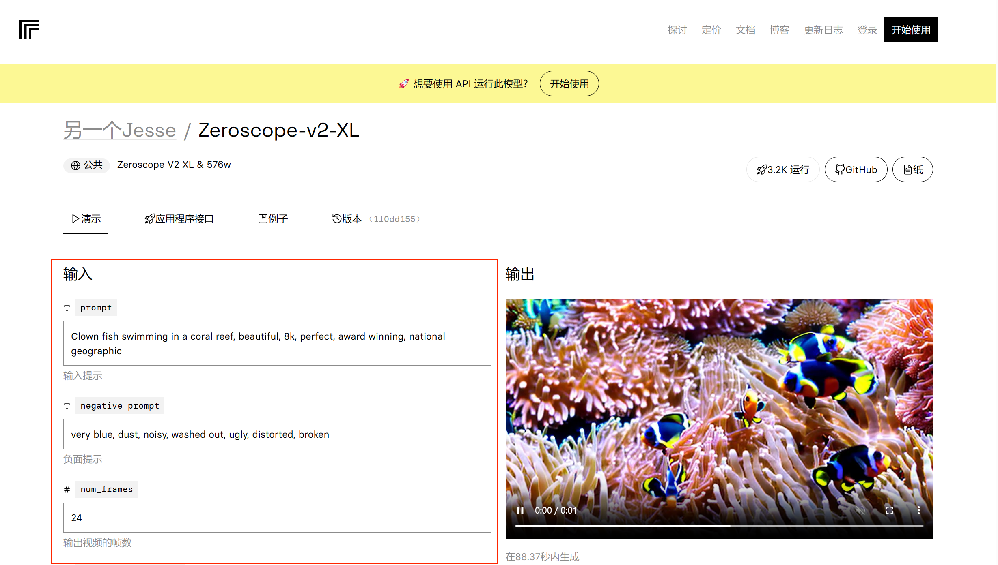Click the black 开始使用 header button
This screenshot has height=565, width=998.
pyautogui.click(x=910, y=30)
